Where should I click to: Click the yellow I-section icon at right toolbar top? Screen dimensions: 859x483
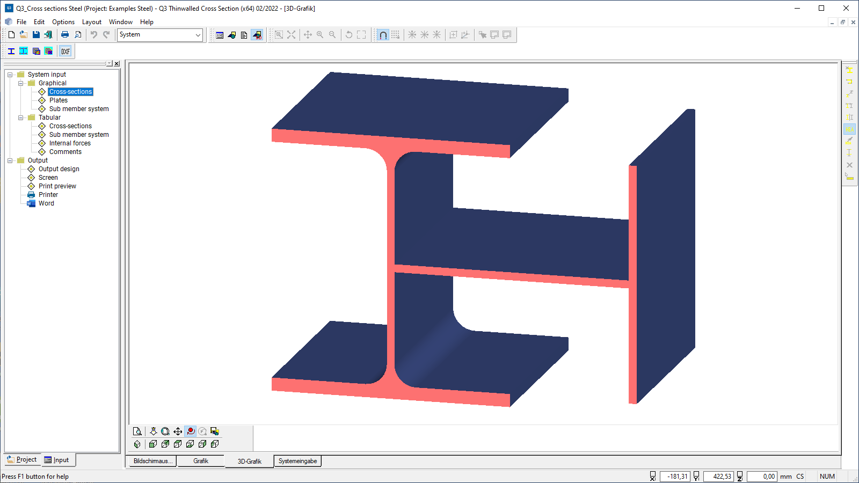[x=849, y=70]
